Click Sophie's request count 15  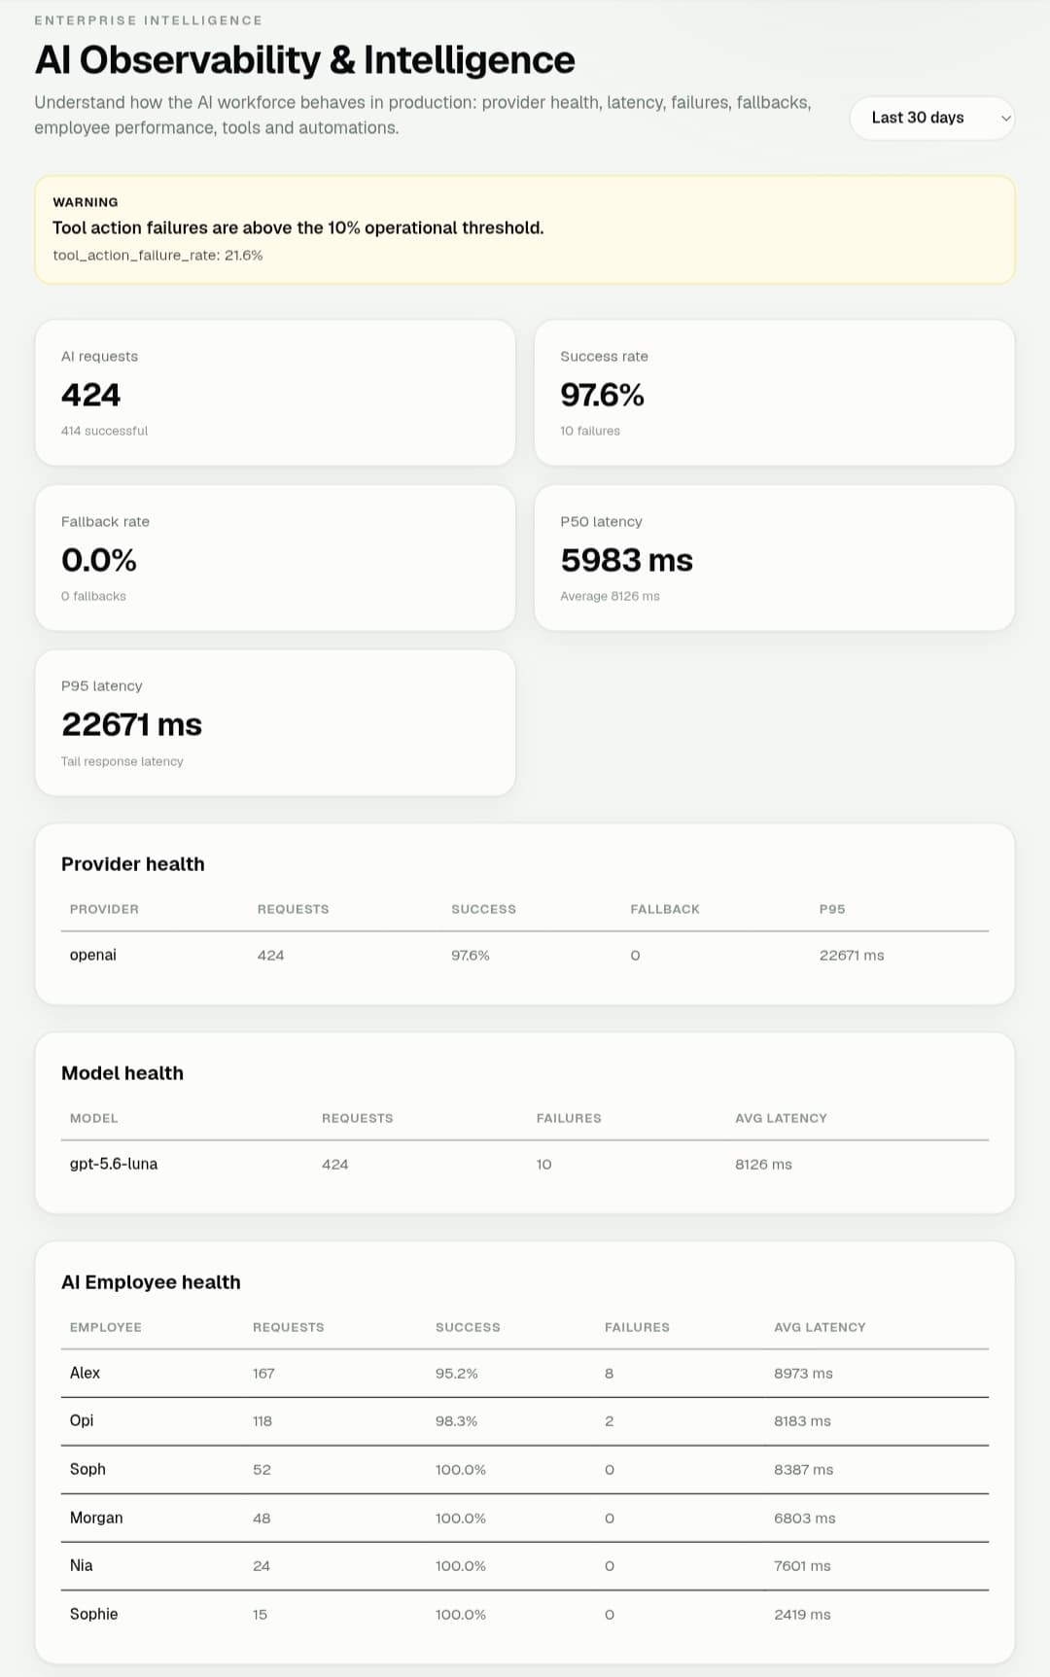260,1615
